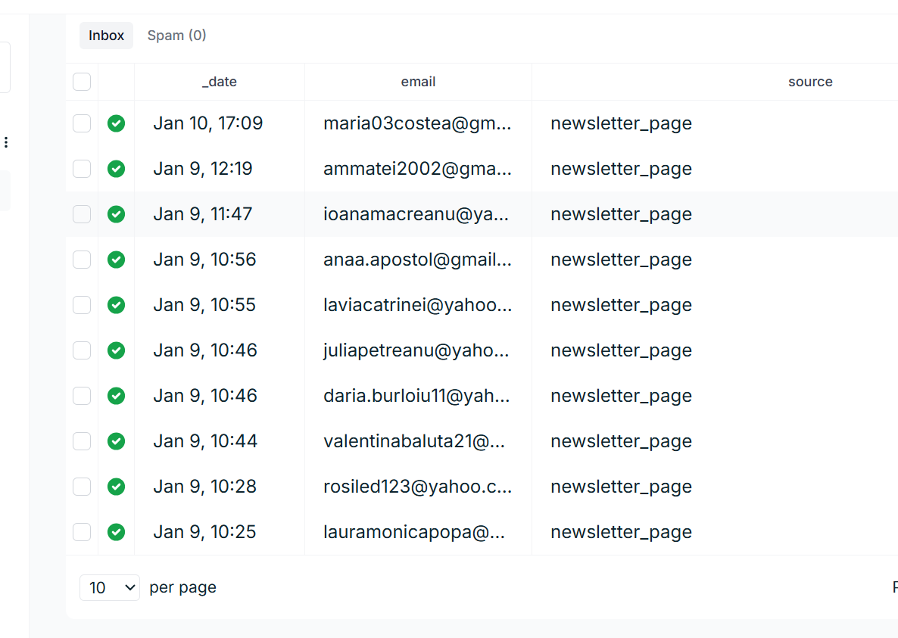This screenshot has height=638, width=898.
Task: Open the per page dropdown showing 10
Action: pos(110,587)
